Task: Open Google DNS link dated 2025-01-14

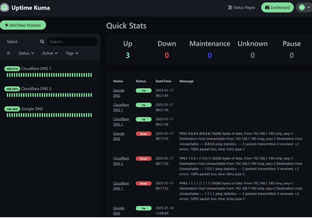Action: [119, 211]
